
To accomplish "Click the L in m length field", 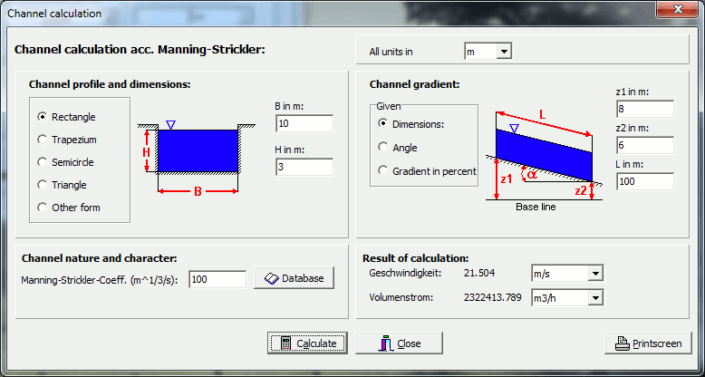I will click(x=644, y=181).
